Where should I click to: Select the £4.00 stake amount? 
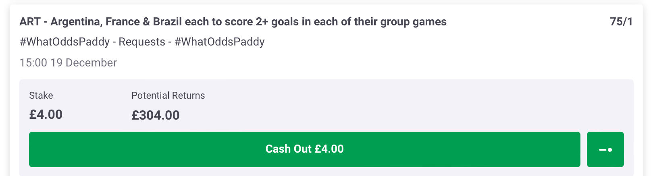point(46,115)
